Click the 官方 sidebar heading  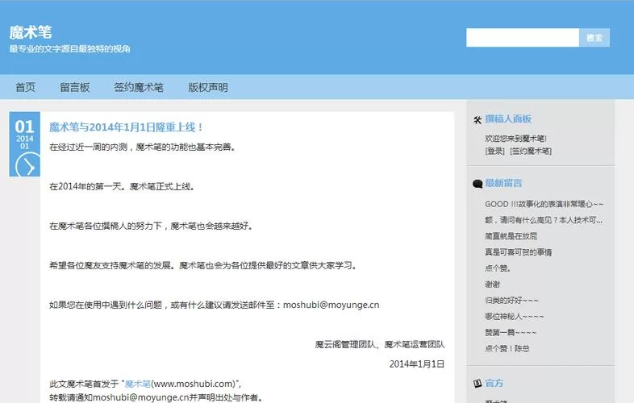(494, 383)
